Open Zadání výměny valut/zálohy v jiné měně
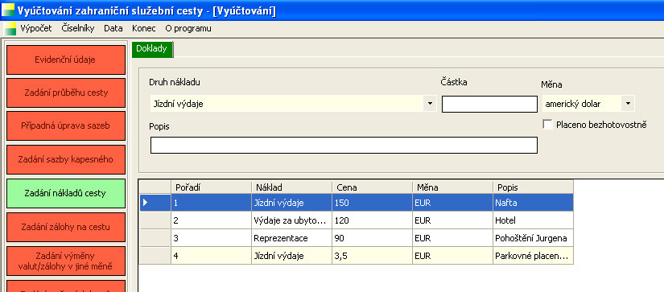 tap(66, 261)
